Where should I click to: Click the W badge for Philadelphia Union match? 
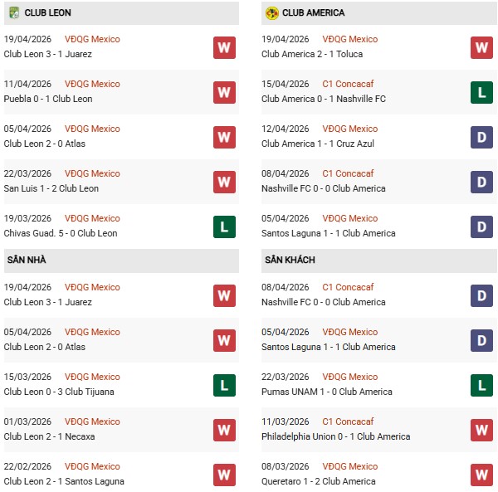[x=481, y=430]
